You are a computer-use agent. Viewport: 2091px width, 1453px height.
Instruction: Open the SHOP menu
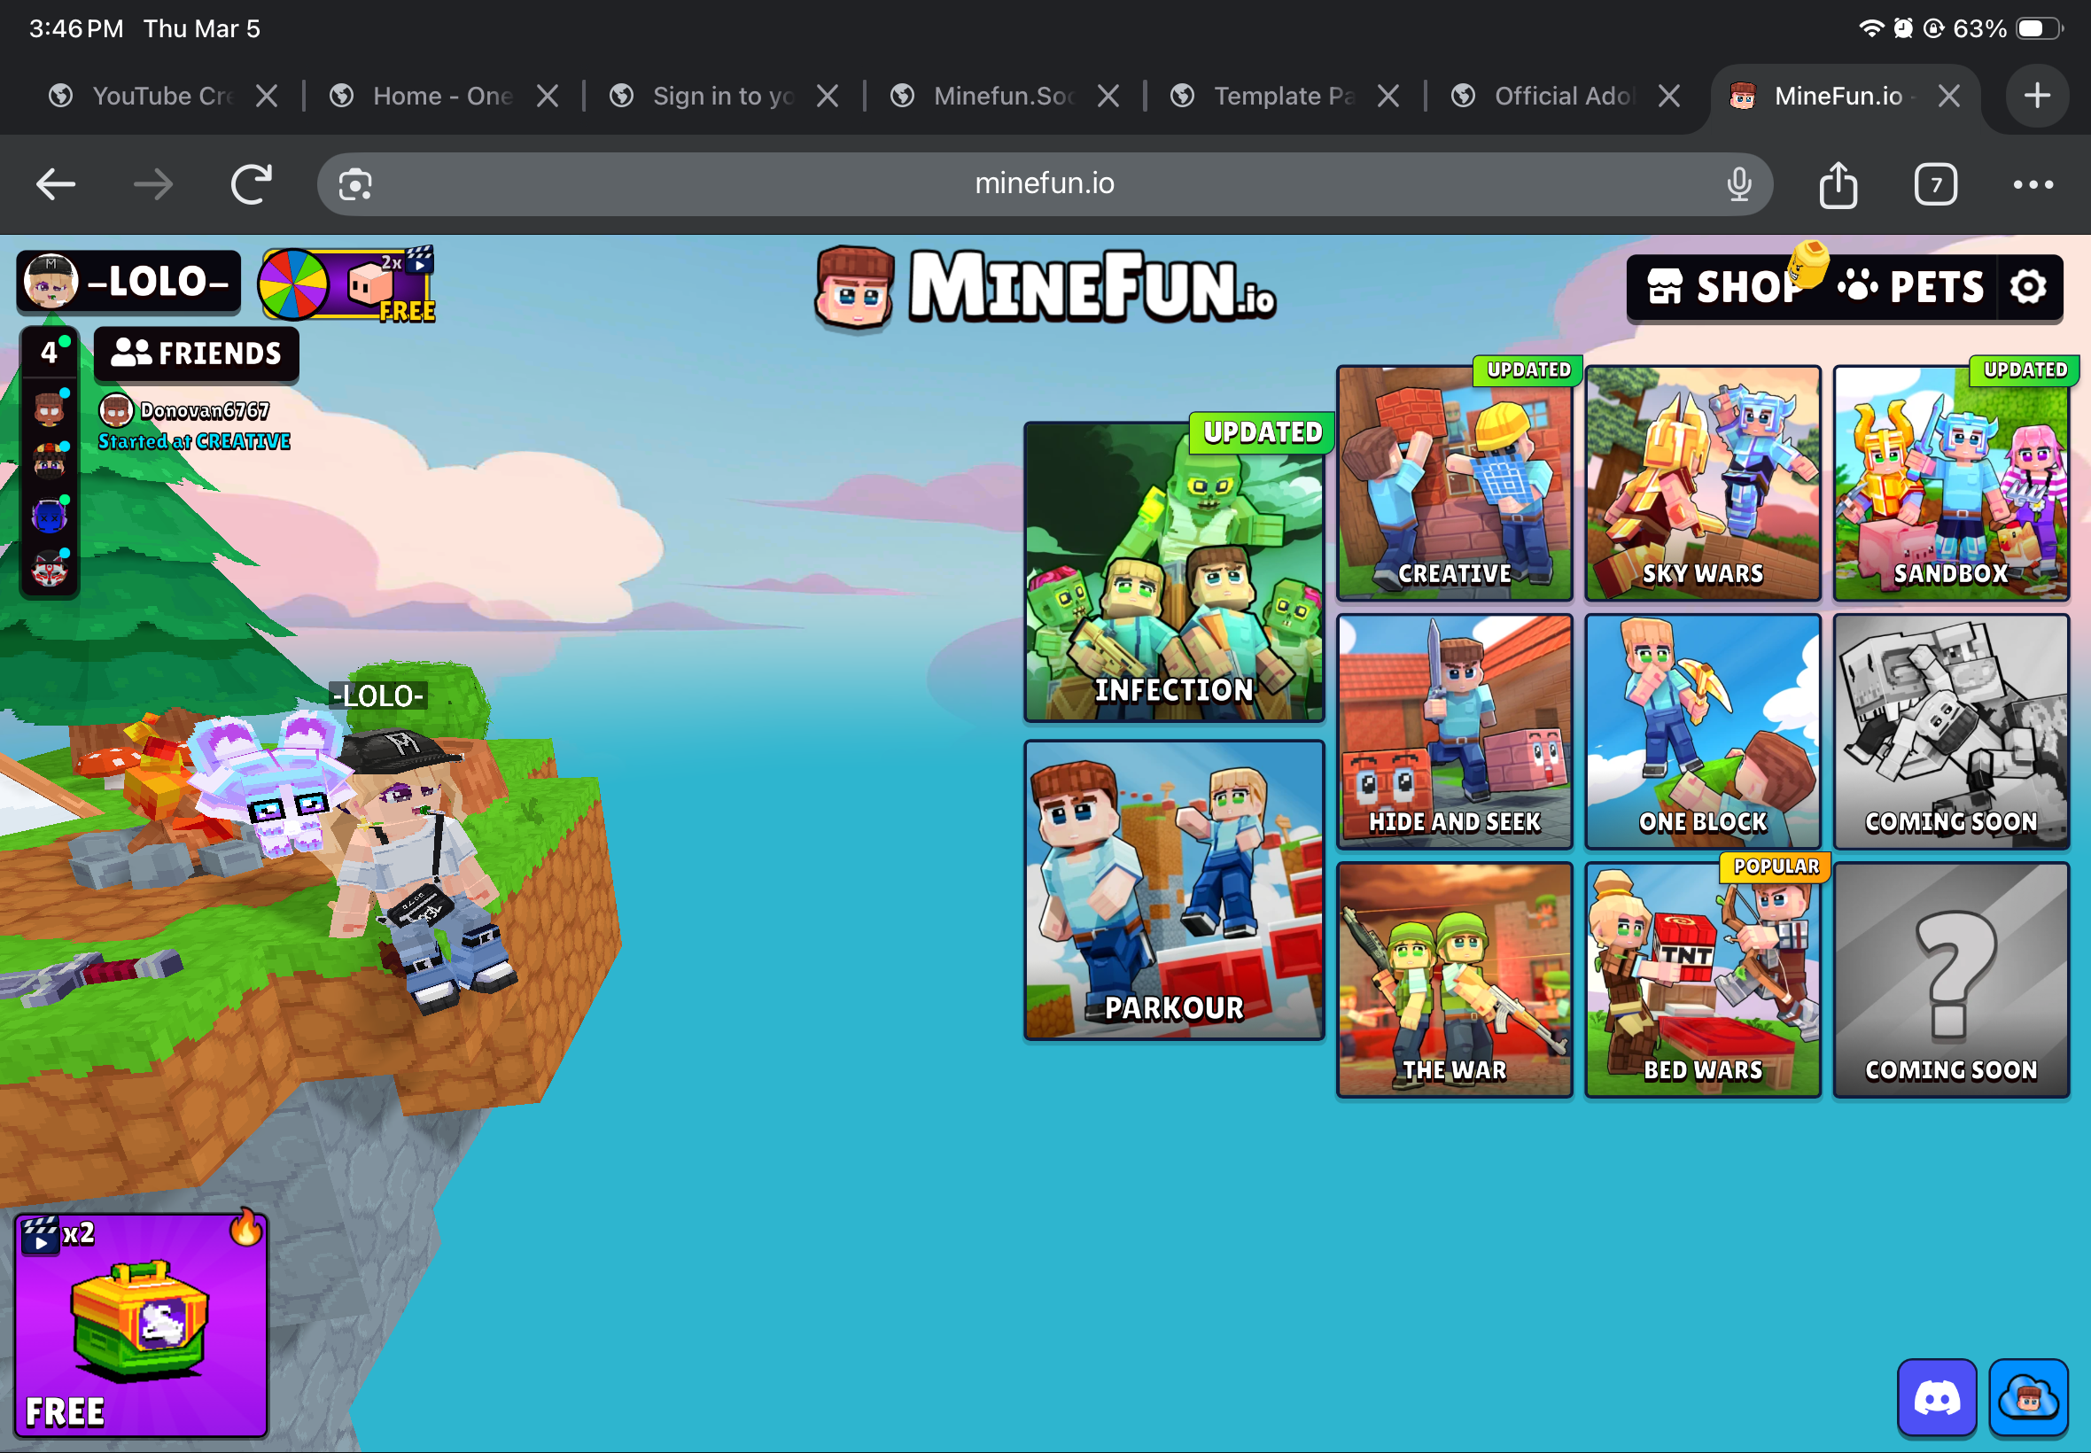1725,287
